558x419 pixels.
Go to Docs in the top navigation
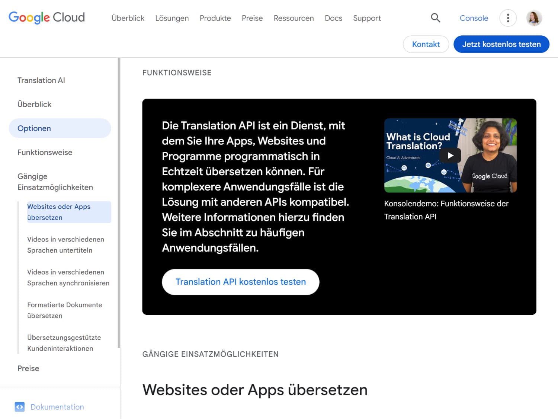pyautogui.click(x=333, y=18)
